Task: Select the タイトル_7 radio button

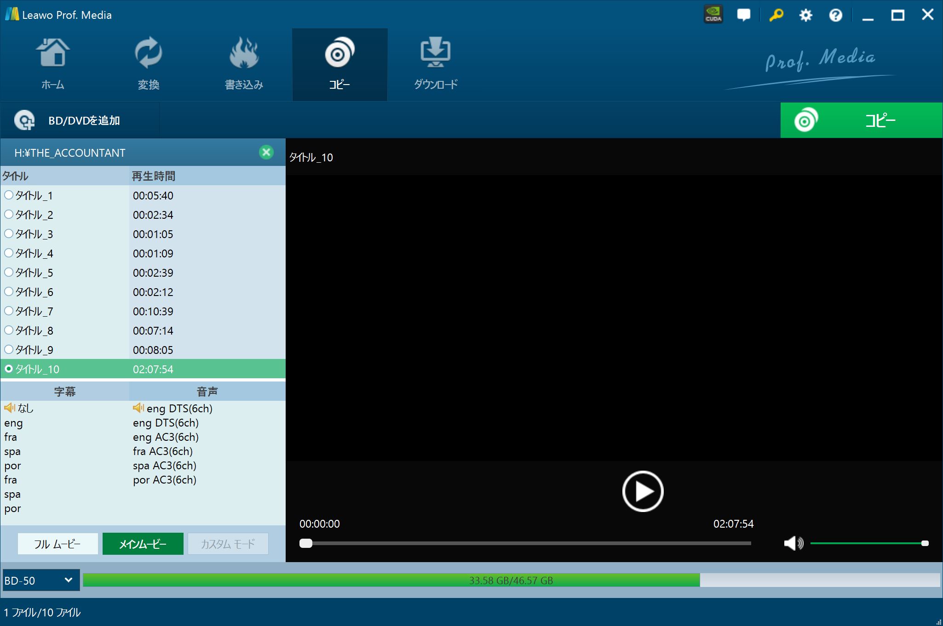Action: pyautogui.click(x=9, y=311)
